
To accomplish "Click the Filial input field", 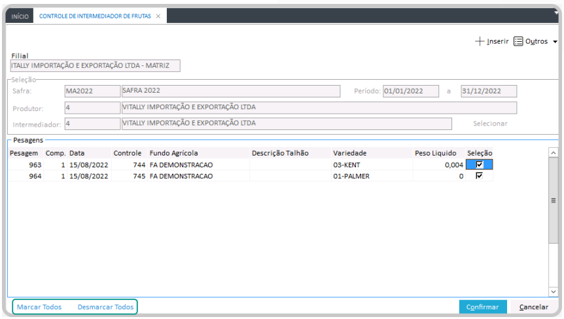I will pyautogui.click(x=96, y=66).
